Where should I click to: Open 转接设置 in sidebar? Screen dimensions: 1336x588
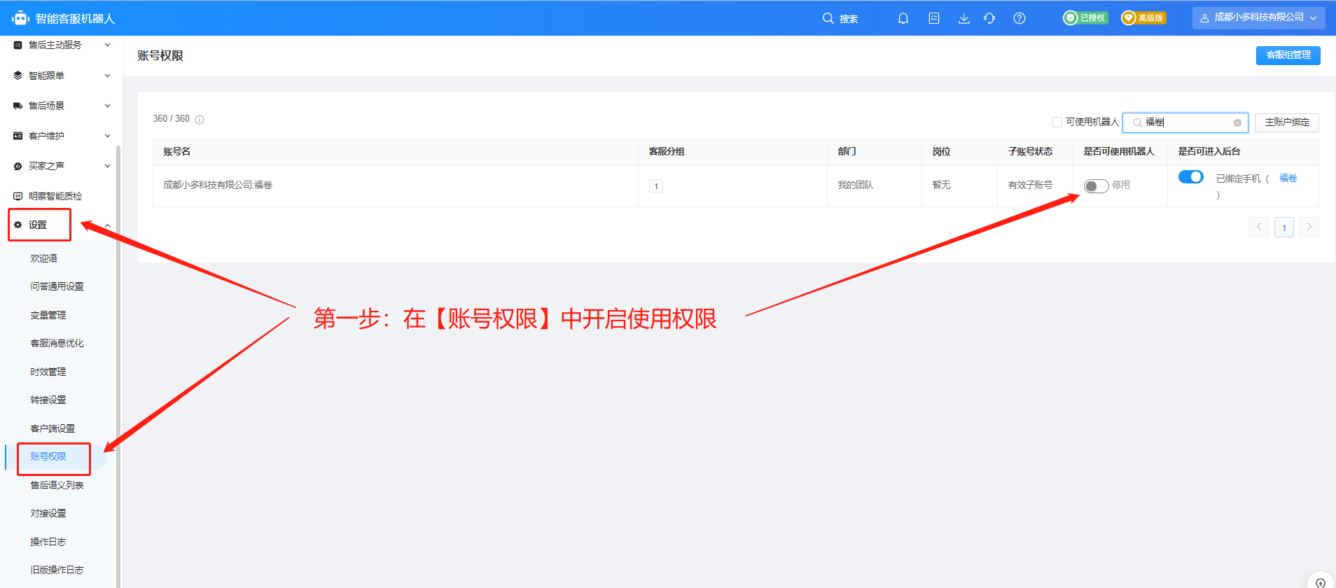pyautogui.click(x=48, y=400)
